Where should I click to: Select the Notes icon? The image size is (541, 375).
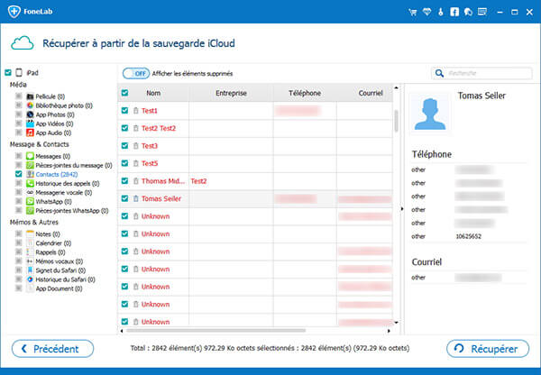(x=30, y=233)
